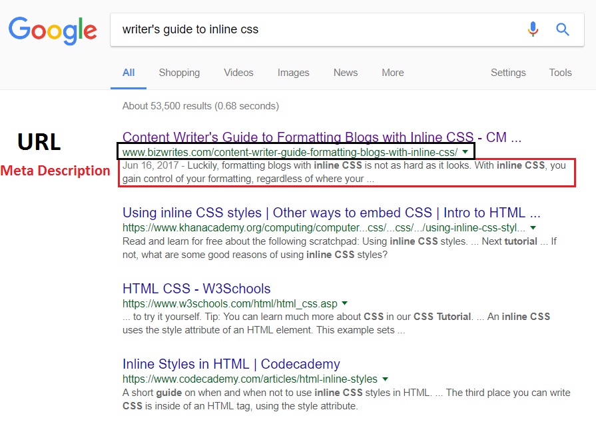This screenshot has width=596, height=430.
Task: Open Using inline CSS styles Khan Academy result
Action: click(x=331, y=213)
